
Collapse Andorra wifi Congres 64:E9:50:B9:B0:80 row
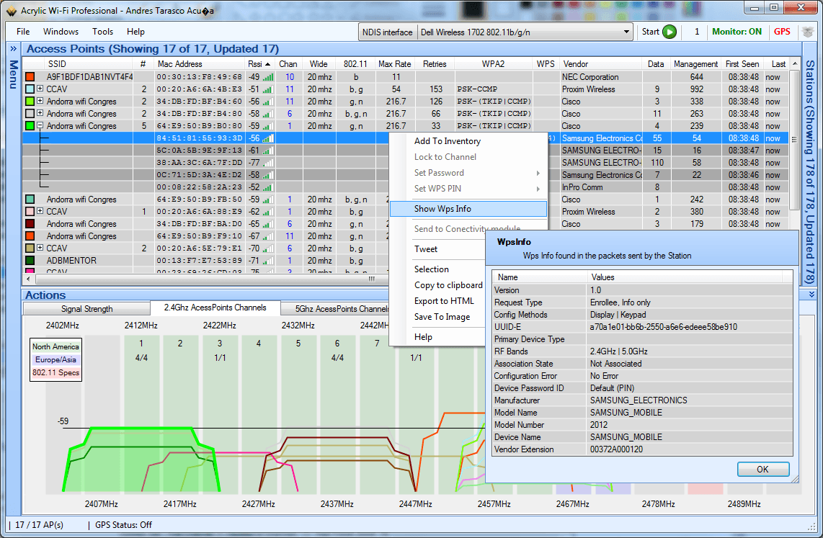point(40,126)
